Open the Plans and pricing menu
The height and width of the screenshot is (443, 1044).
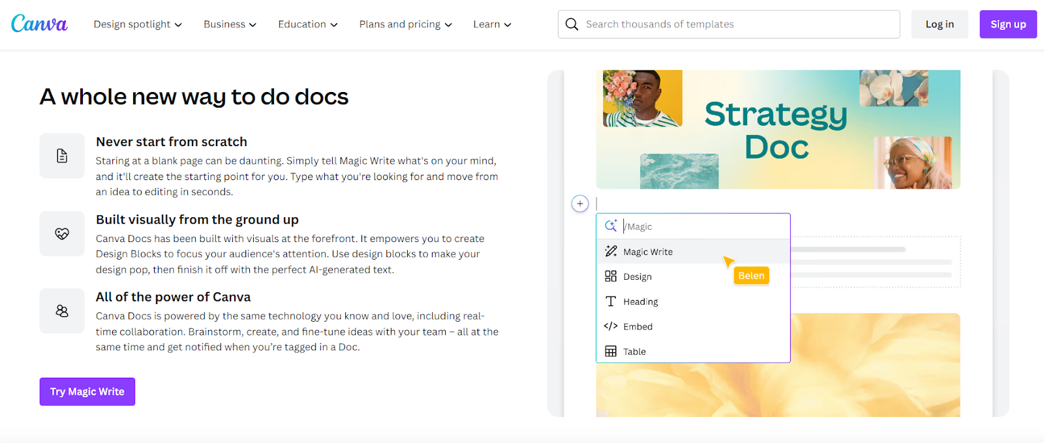(x=405, y=24)
